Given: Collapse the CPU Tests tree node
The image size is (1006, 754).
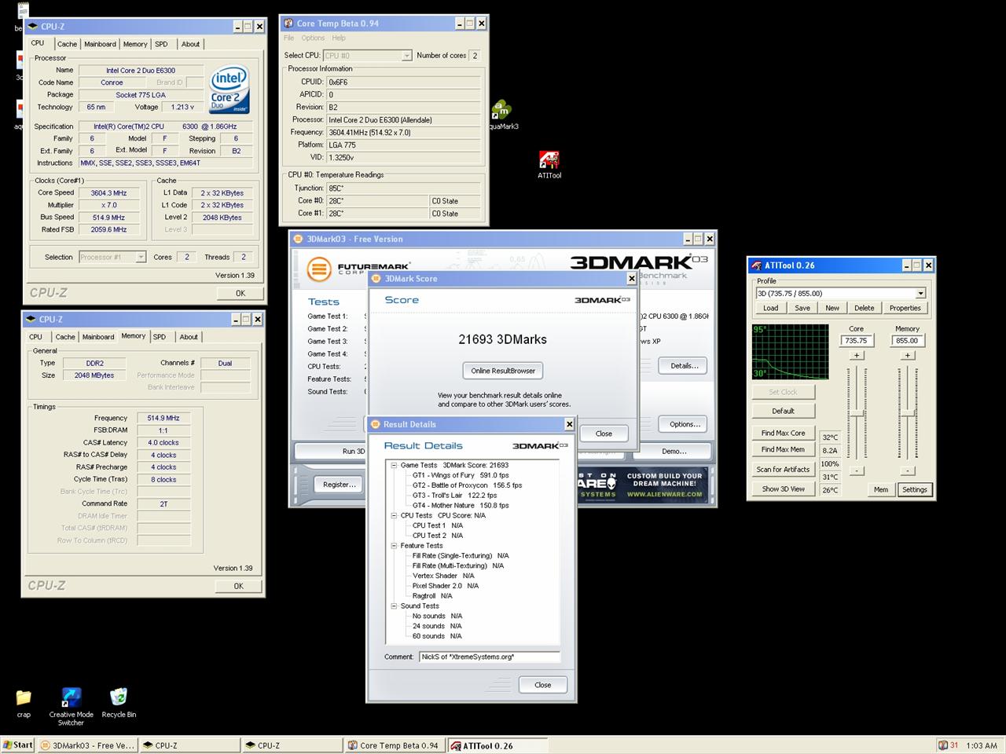Looking at the screenshot, I should click(394, 515).
